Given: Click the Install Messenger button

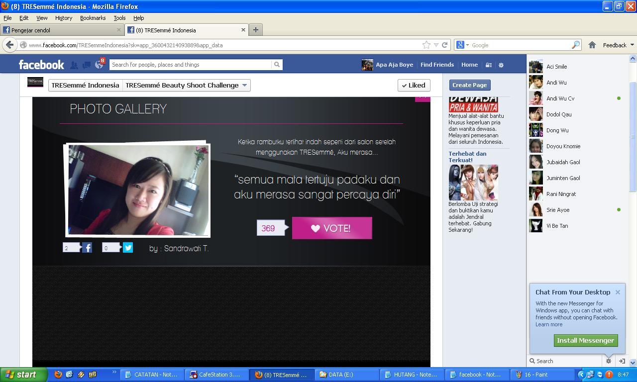Looking at the screenshot, I should point(586,340).
